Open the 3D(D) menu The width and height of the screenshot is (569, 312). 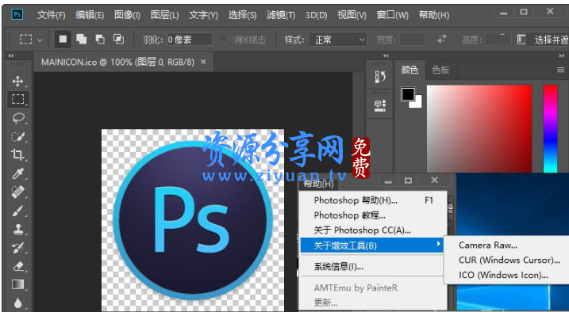[316, 15]
